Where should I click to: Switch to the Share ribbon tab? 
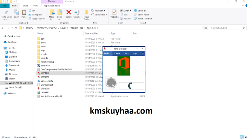pyautogui.click(x=25, y=6)
